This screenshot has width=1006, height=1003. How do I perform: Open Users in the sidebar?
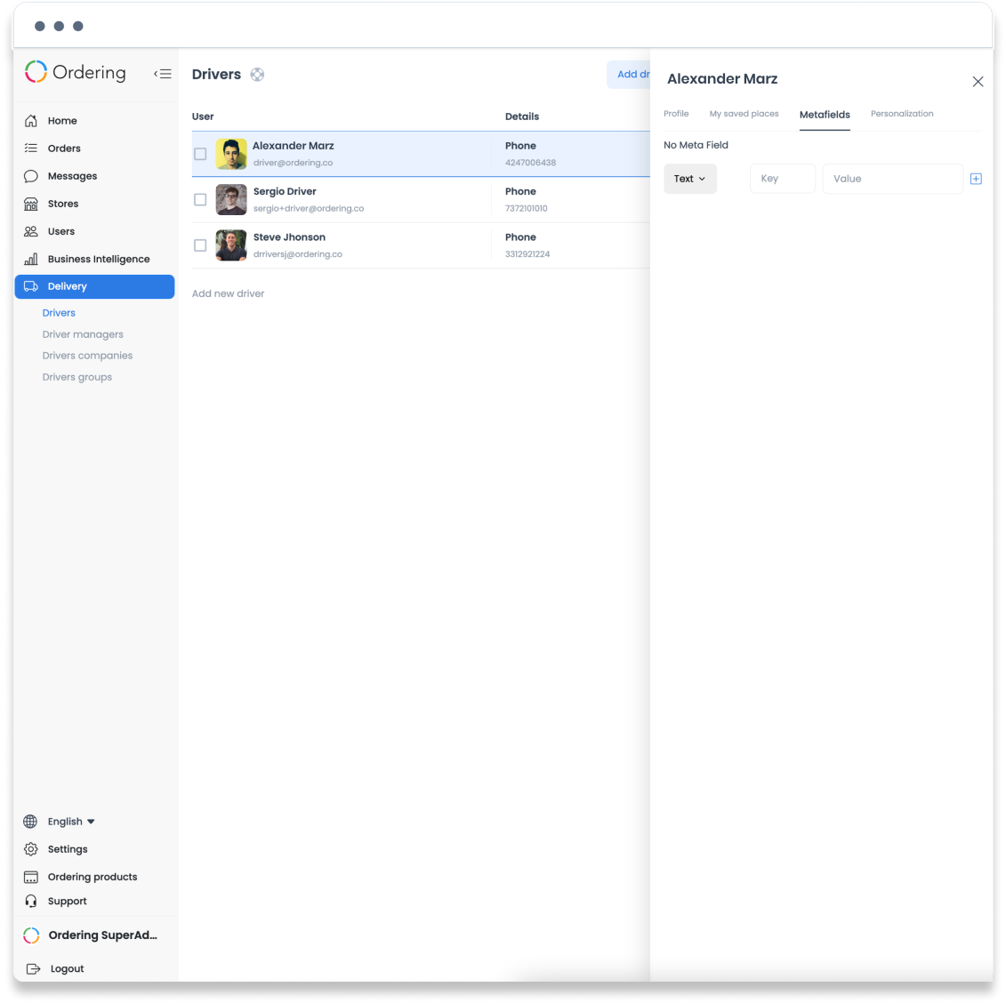(x=61, y=231)
